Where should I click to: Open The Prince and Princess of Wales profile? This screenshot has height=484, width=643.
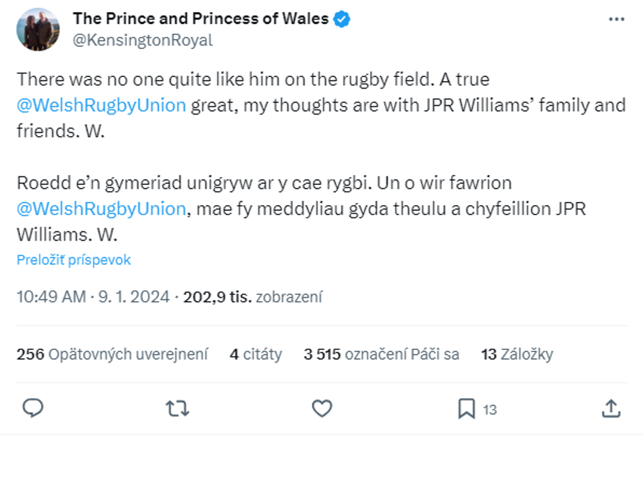coord(200,19)
